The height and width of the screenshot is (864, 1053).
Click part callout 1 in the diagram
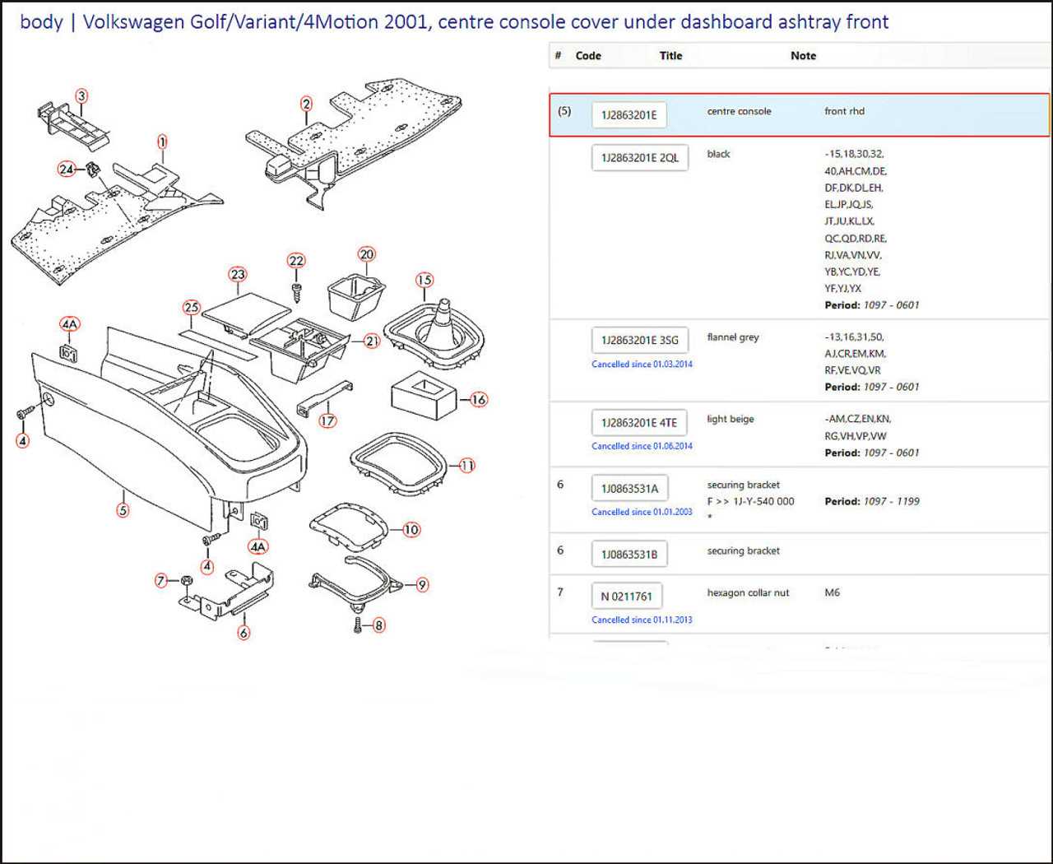coord(162,142)
